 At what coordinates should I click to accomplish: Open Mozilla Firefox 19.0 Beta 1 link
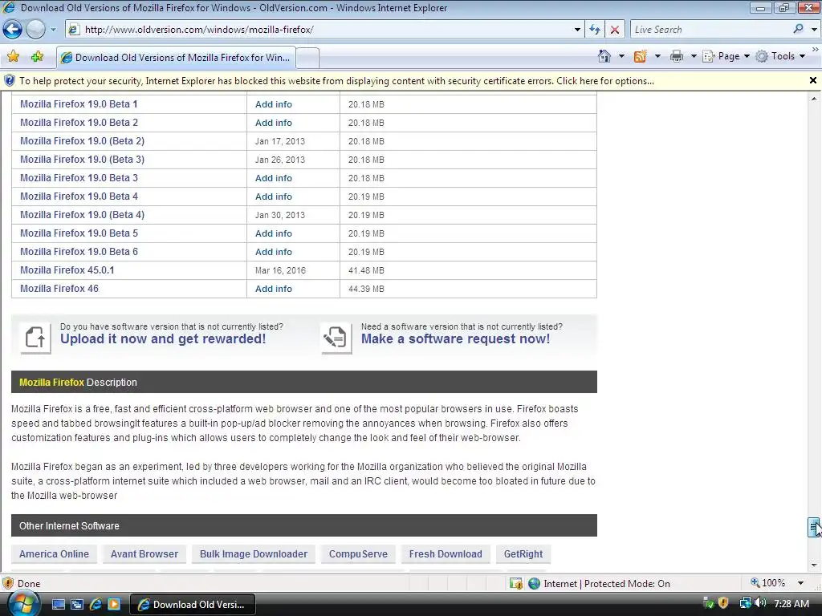pos(79,104)
